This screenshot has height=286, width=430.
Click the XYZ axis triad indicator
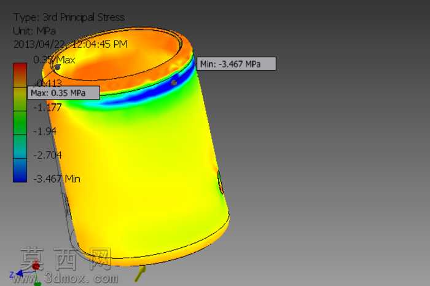coord(26,273)
